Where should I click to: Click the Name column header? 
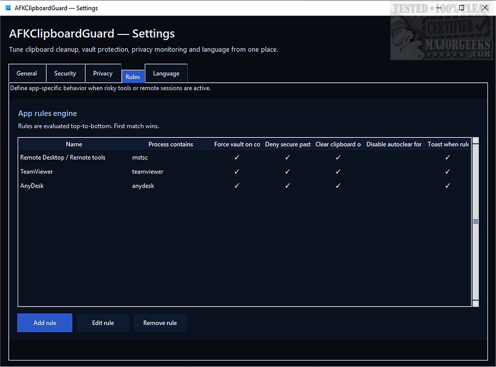pyautogui.click(x=74, y=144)
